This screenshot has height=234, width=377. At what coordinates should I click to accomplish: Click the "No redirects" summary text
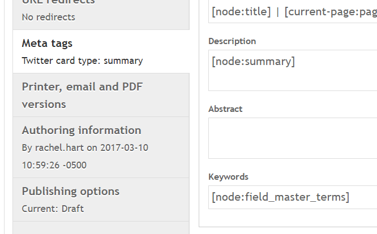(x=48, y=17)
